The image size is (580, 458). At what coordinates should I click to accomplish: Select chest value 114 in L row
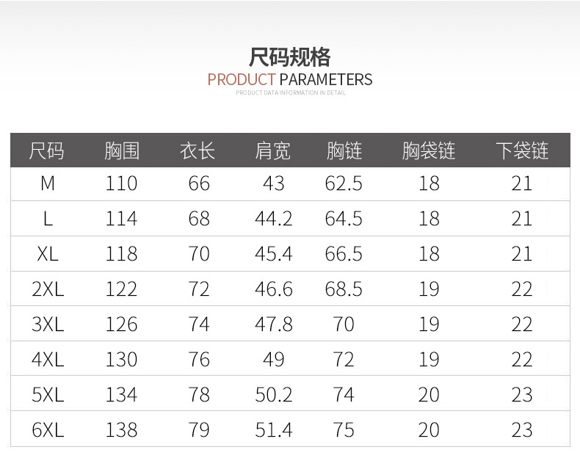point(121,219)
